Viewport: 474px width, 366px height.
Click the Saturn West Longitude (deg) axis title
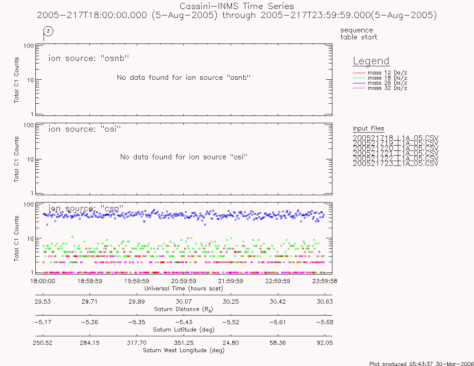click(183, 350)
